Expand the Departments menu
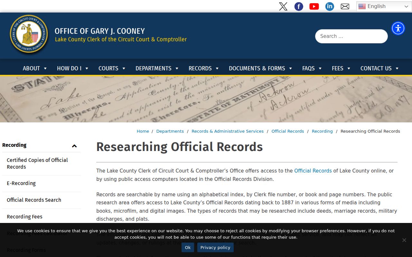 (x=157, y=68)
